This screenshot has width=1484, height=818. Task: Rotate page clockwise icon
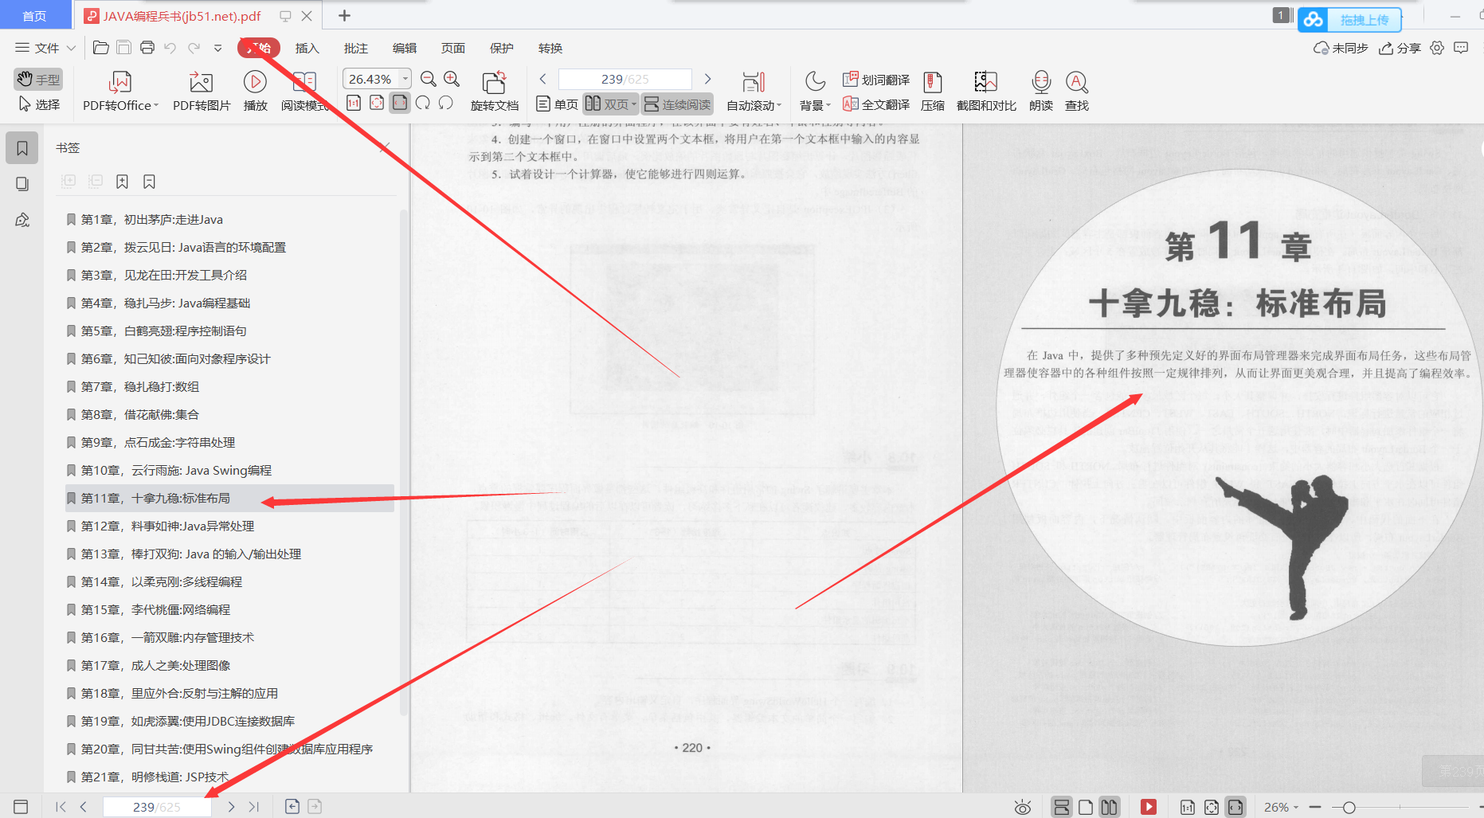[423, 103]
